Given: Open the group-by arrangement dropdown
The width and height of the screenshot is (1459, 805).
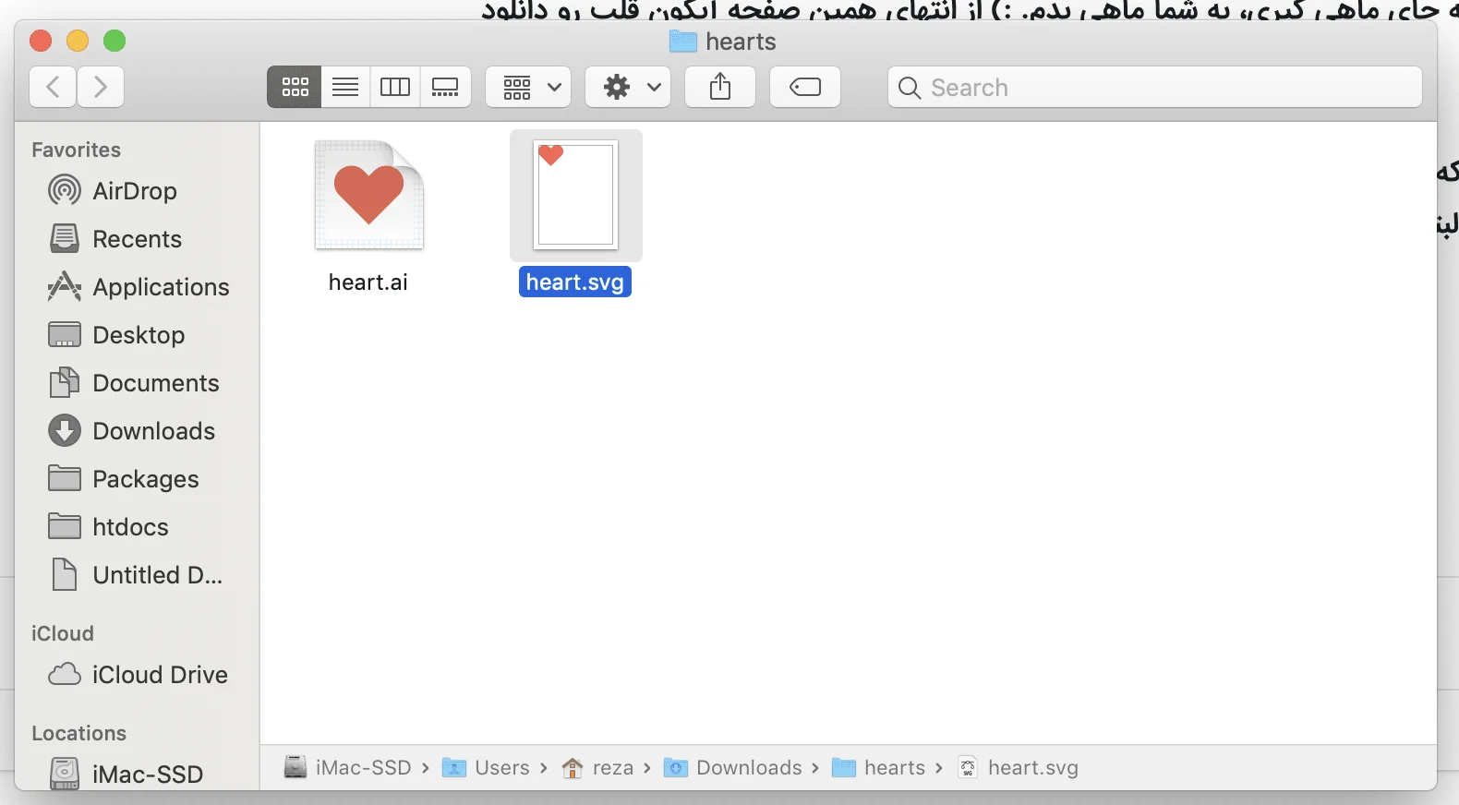Looking at the screenshot, I should pos(528,87).
